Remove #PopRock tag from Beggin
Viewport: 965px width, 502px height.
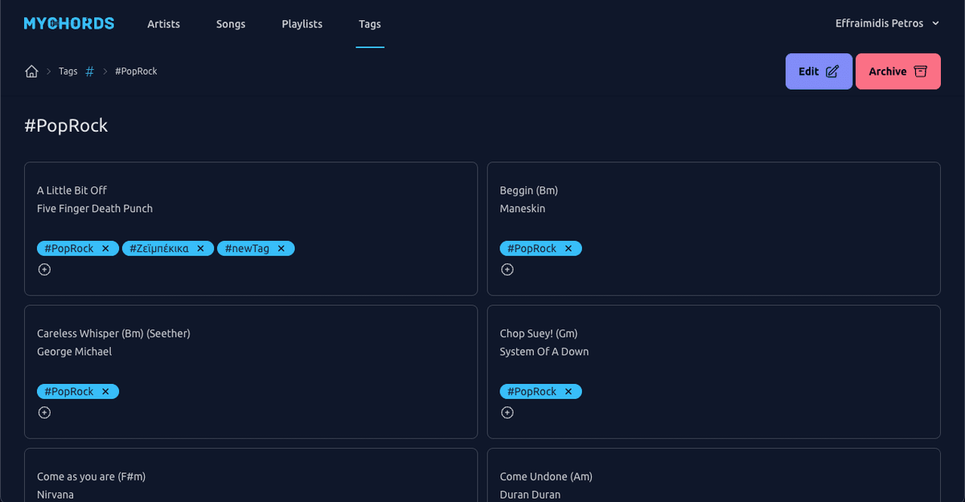[569, 248]
